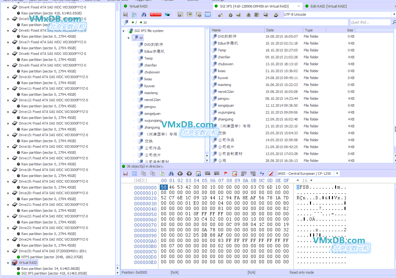Select the wujunqiang folder in file list
396x278 pixels.
point(226,112)
